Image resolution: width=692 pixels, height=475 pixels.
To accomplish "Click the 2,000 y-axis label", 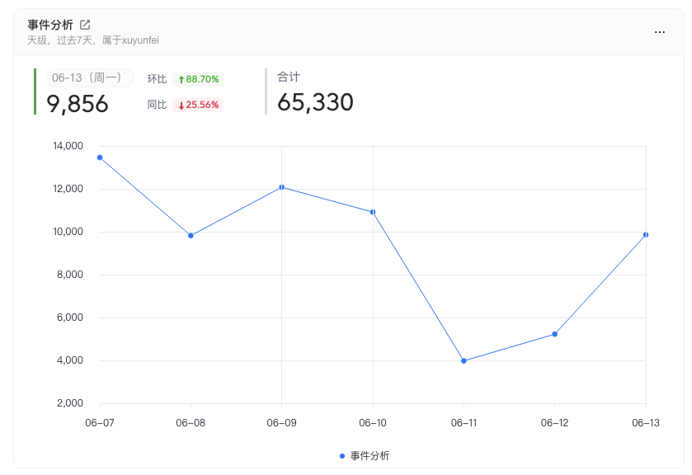I will click(x=70, y=402).
